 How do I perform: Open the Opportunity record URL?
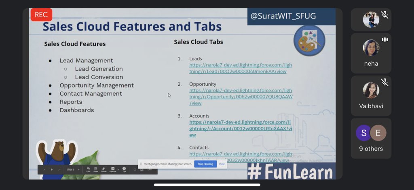241,97
